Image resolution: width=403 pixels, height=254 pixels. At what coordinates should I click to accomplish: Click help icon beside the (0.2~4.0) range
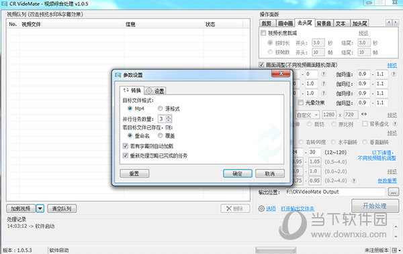(x=354, y=180)
